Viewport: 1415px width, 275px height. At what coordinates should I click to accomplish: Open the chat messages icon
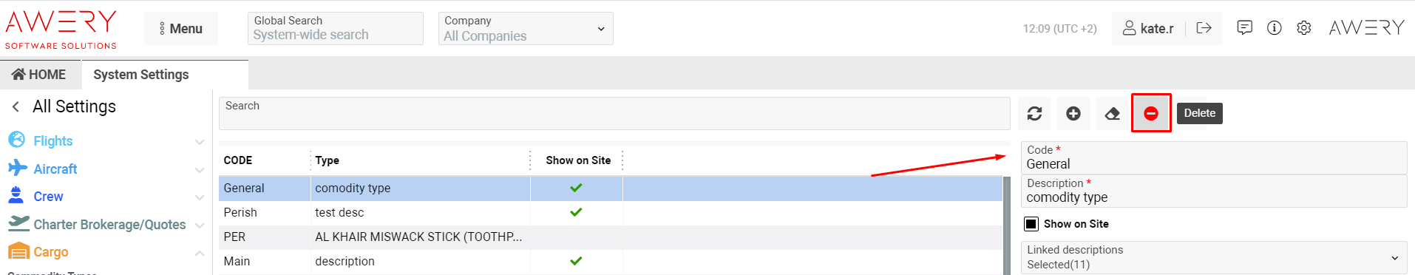[x=1245, y=28]
